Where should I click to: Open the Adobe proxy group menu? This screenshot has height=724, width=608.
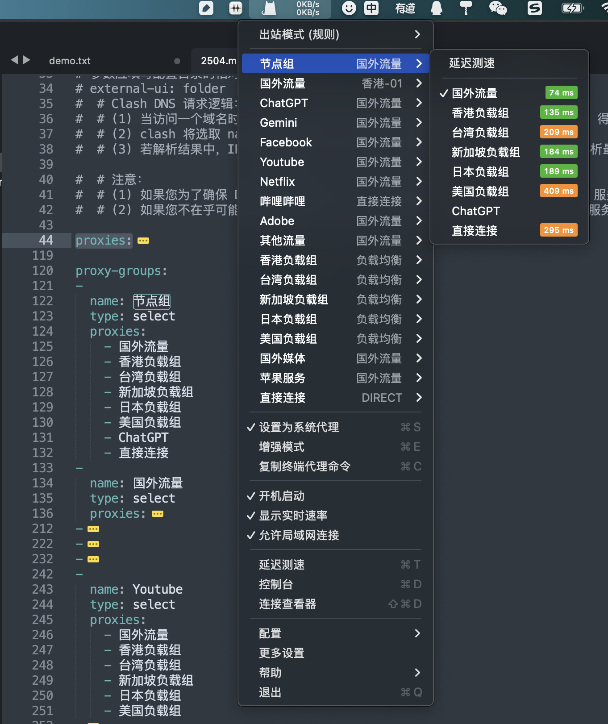pyautogui.click(x=336, y=221)
